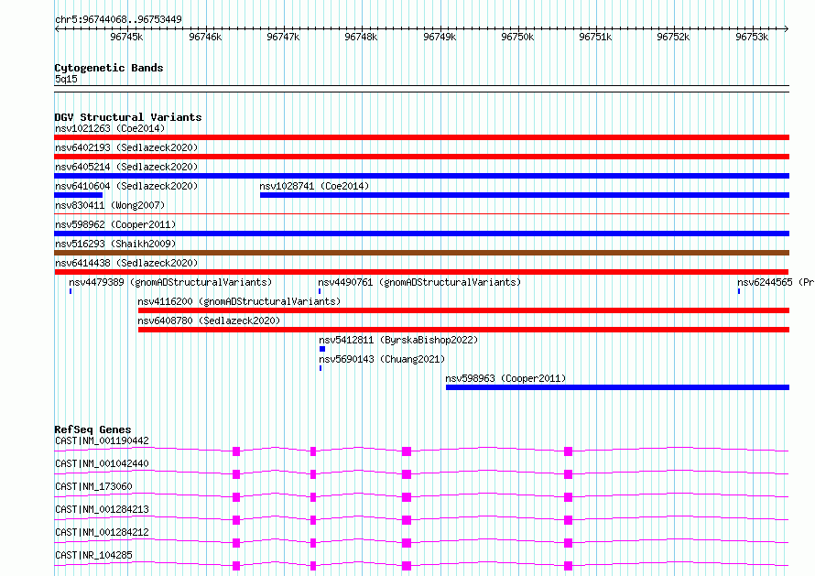Click the red nsv6414438 variant bar

[421, 272]
